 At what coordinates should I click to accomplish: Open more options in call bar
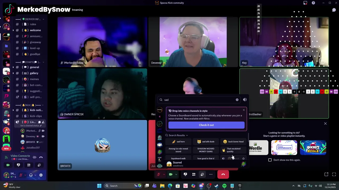[211, 174]
